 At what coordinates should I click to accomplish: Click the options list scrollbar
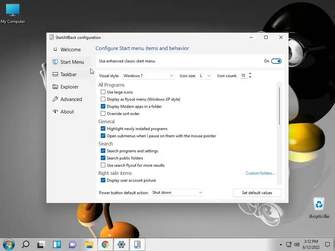pos(279,106)
